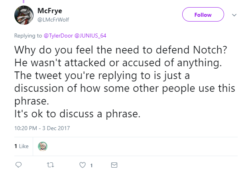Viewport: 252px width, 180px height.
Task: Click the "Replying to" label text
Action: [x=28, y=36]
